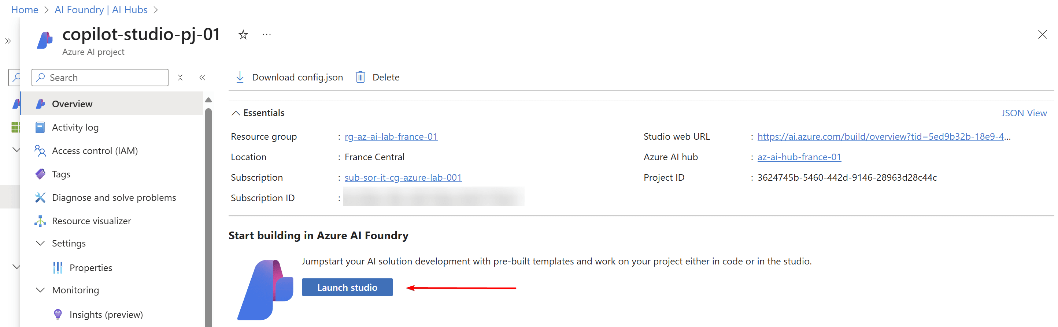The height and width of the screenshot is (327, 1058).
Task: Click the Azure AI project icon beside title
Action: (x=45, y=40)
